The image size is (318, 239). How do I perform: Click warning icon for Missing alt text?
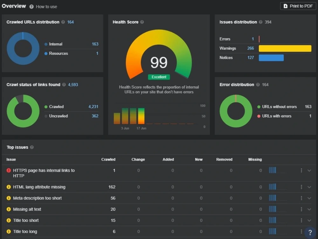pos(9,209)
